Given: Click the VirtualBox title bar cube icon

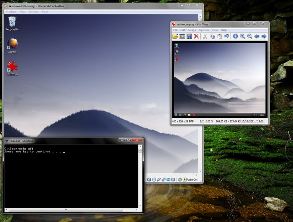Looking at the screenshot, I should pos(6,6).
